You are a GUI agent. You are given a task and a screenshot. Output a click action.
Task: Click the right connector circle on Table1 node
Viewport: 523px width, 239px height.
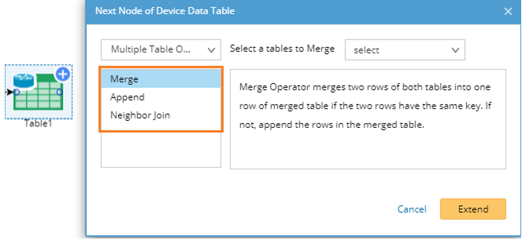click(x=60, y=92)
